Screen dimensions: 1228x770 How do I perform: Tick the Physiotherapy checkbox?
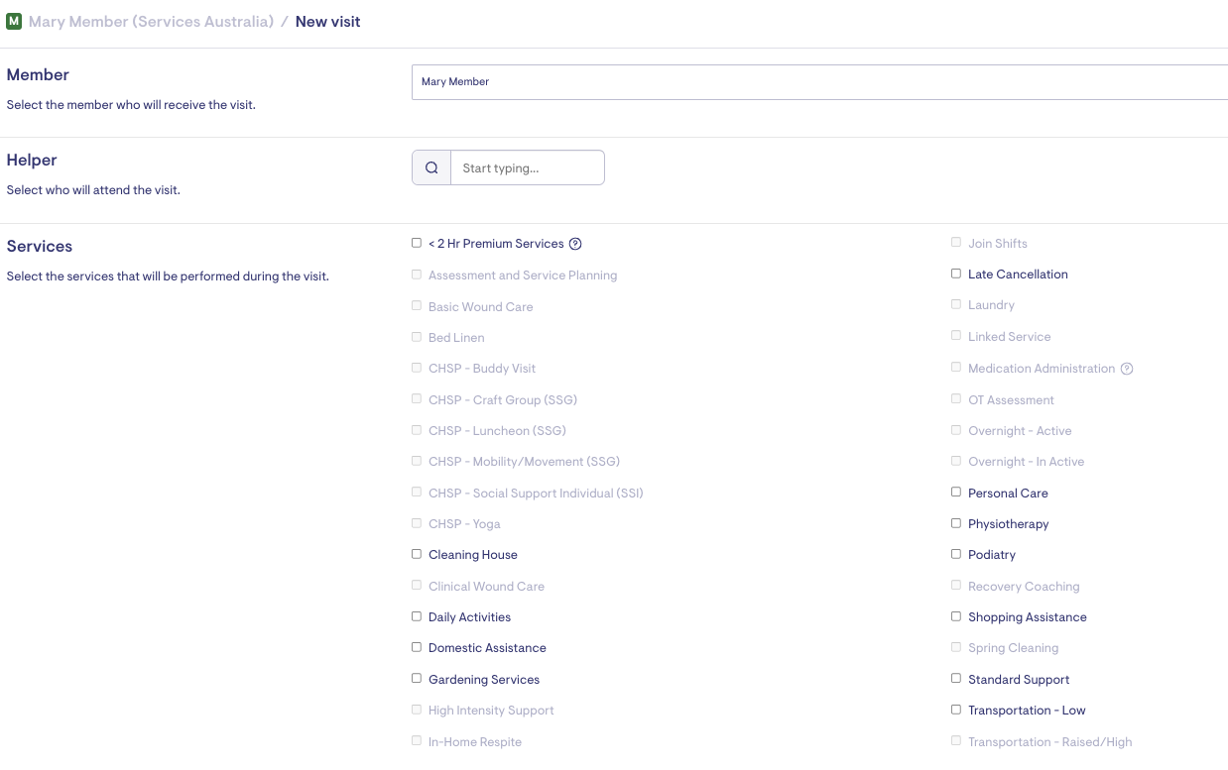[956, 523]
